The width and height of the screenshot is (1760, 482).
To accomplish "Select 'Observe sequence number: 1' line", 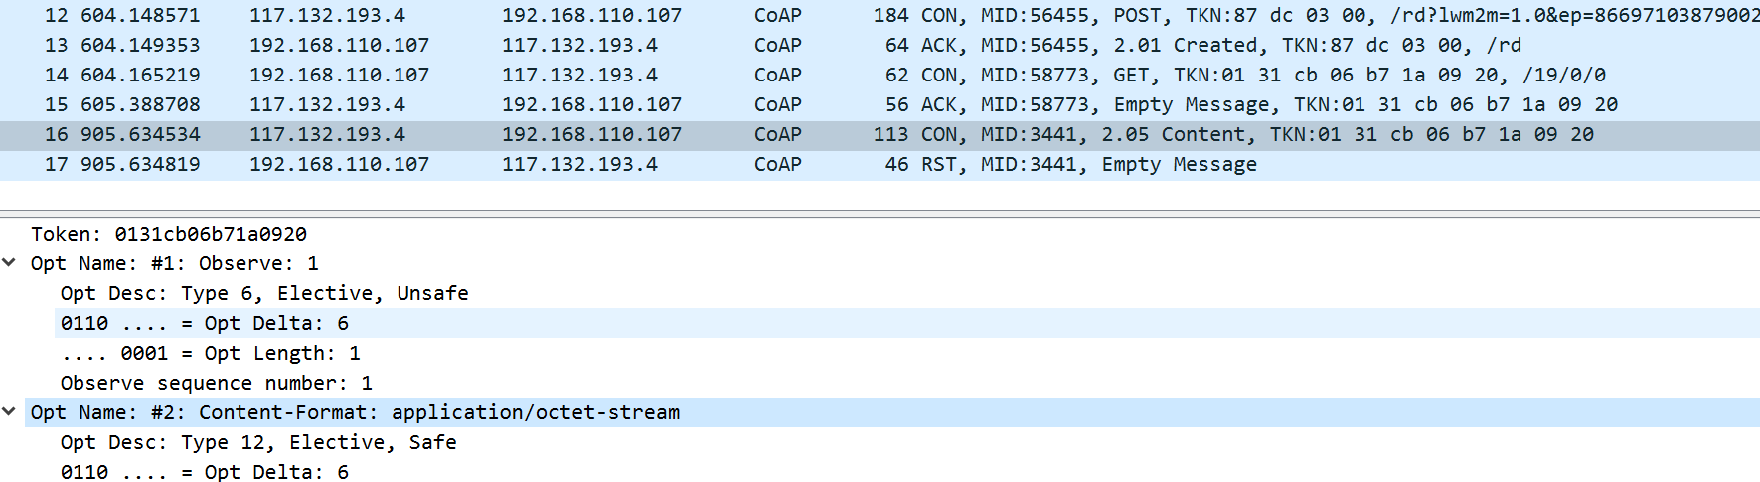I will point(217,383).
